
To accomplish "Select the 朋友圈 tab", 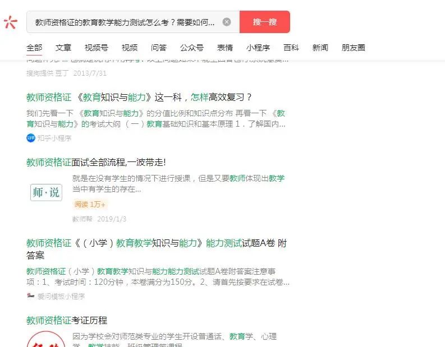I will click(x=354, y=48).
